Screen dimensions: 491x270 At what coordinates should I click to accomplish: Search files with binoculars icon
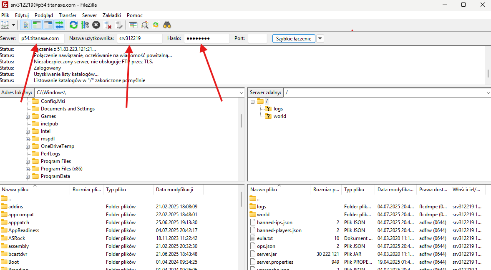pos(167,25)
